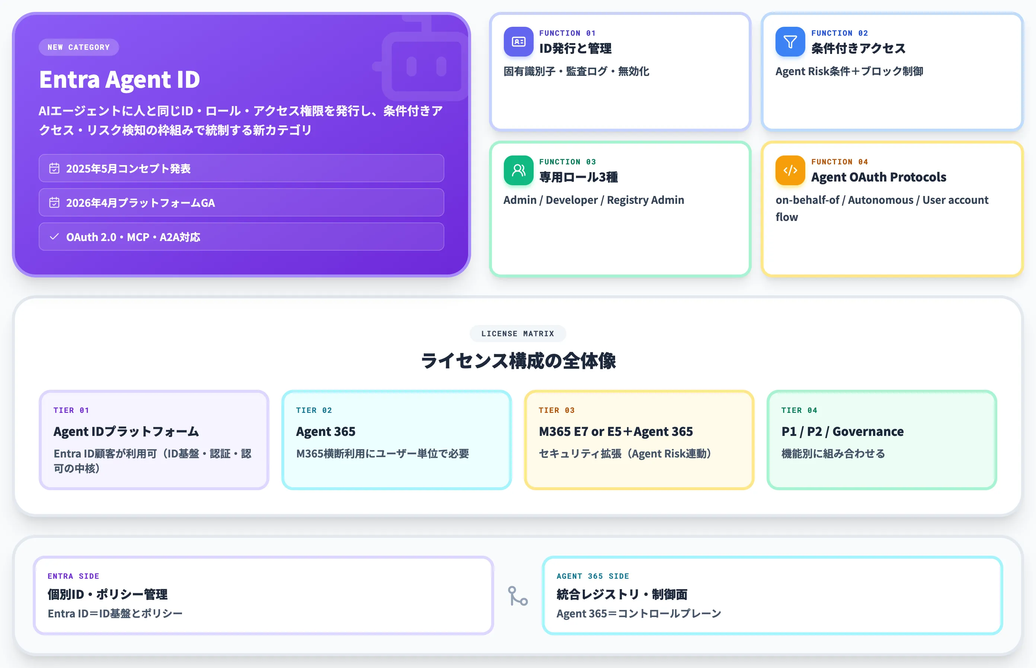Click the calendar icon beside 2025年5月コンセプト発表
This screenshot has width=1036, height=668.
point(54,168)
